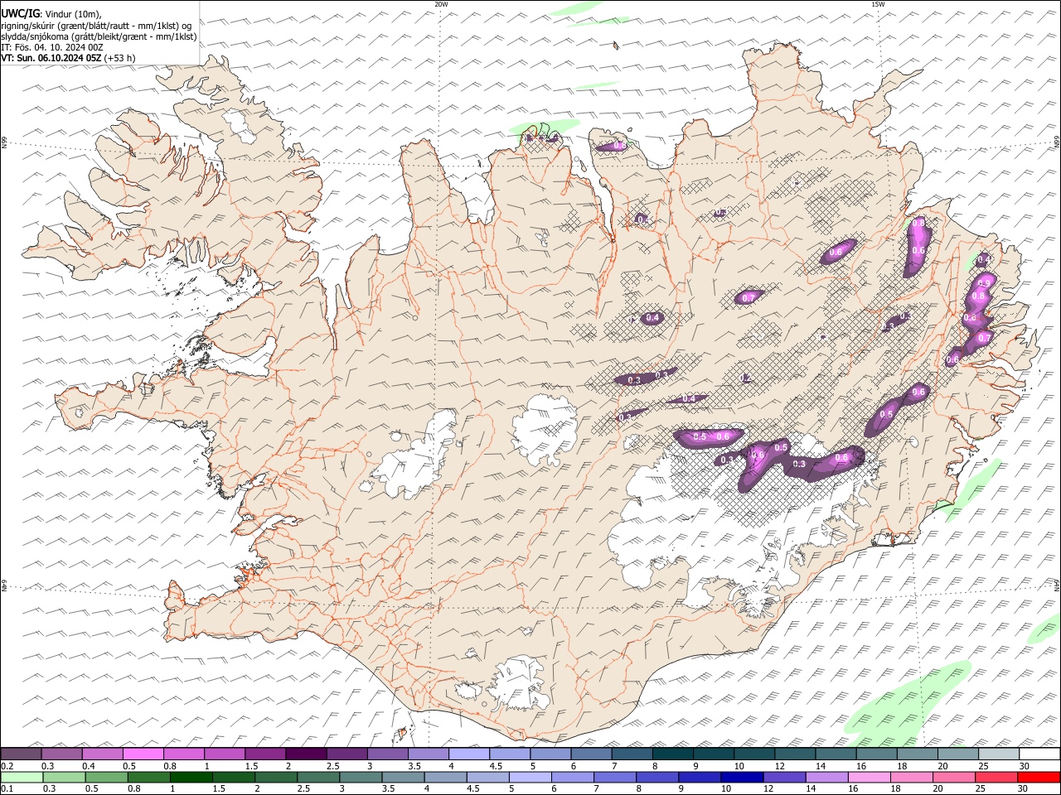
Task: Click the 'IT: Fös. 04. 10. 2024 00Z' line
Action: pyautogui.click(x=52, y=47)
